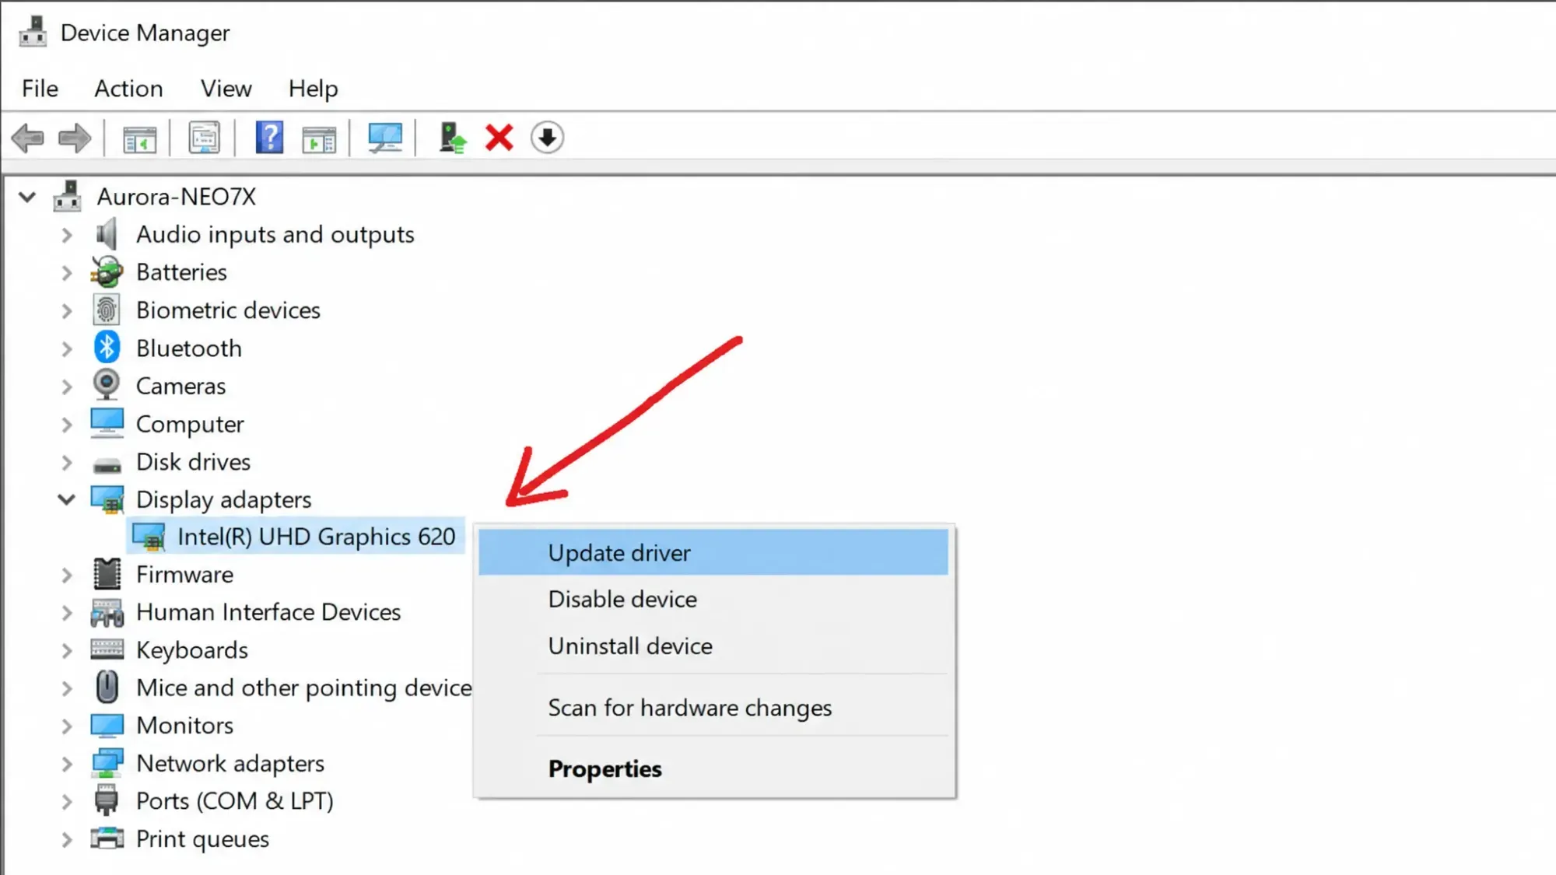Click the Scan for hardware changes monitor icon
The width and height of the screenshot is (1556, 875).
coord(385,138)
